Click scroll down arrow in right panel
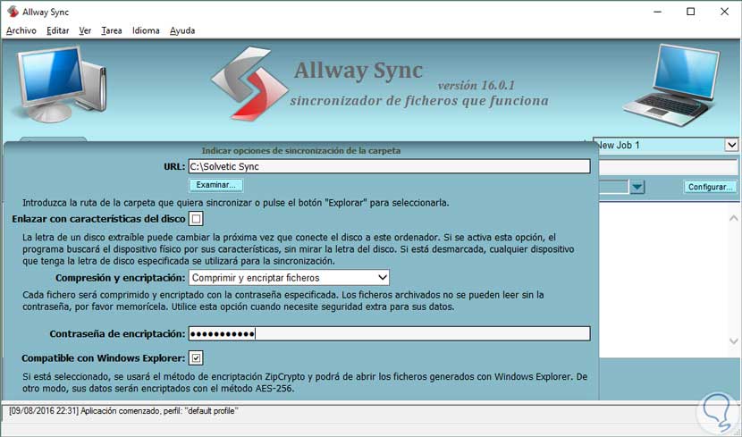Screen dimensions: 742x437 coord(733,341)
